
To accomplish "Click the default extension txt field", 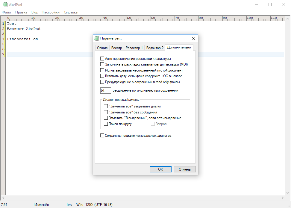I will (105, 90).
